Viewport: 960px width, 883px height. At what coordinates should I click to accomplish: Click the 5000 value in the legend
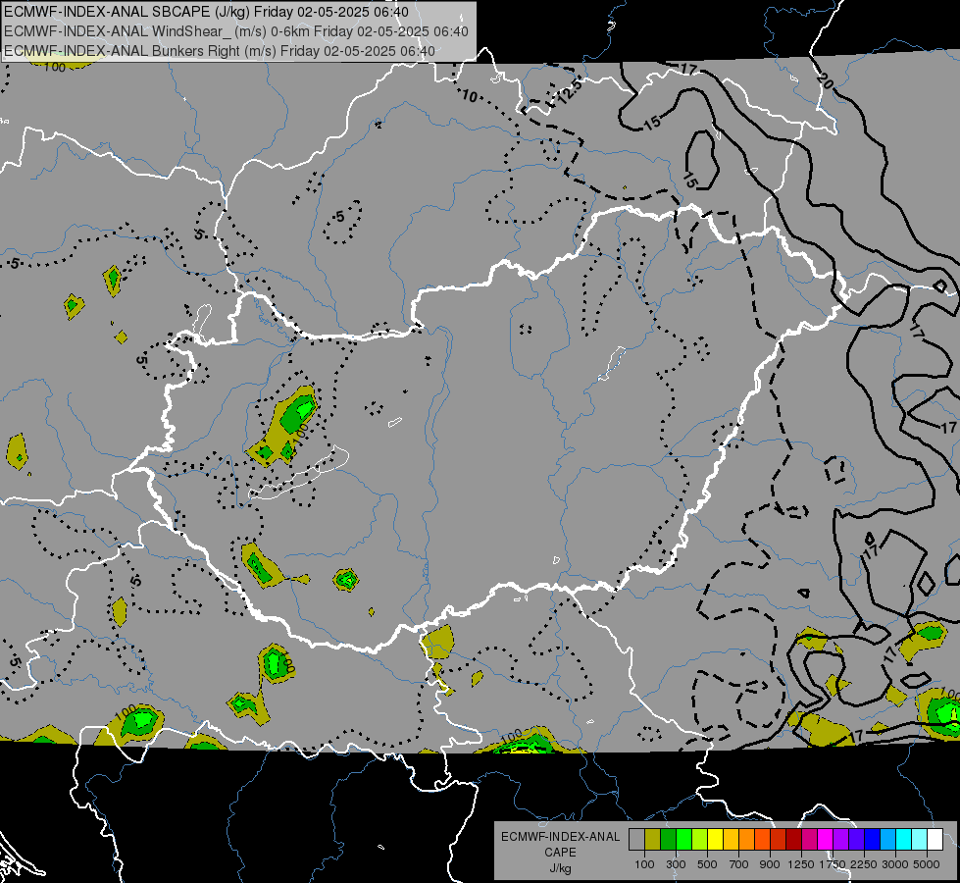(927, 864)
